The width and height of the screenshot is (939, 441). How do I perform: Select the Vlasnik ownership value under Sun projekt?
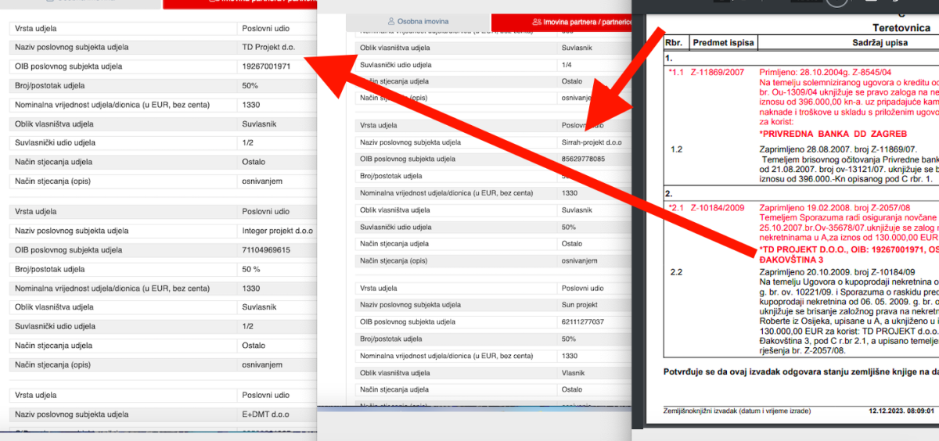[x=573, y=373]
